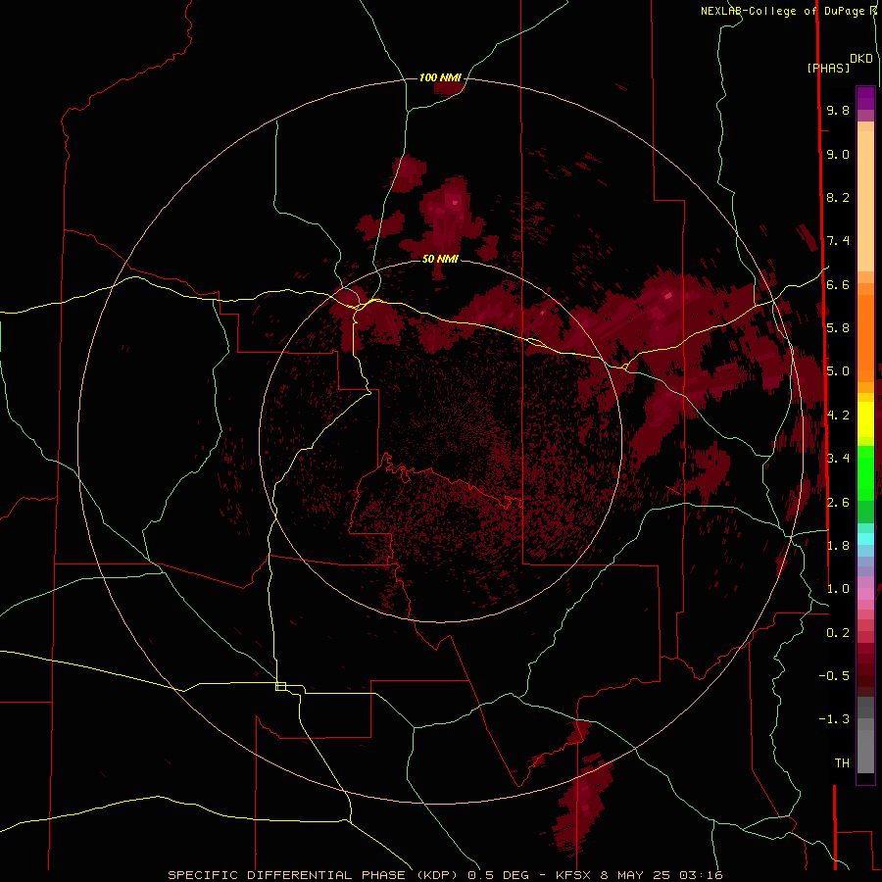Click the 1.8 value on color scale
This screenshot has width=882, height=882.
[838, 546]
